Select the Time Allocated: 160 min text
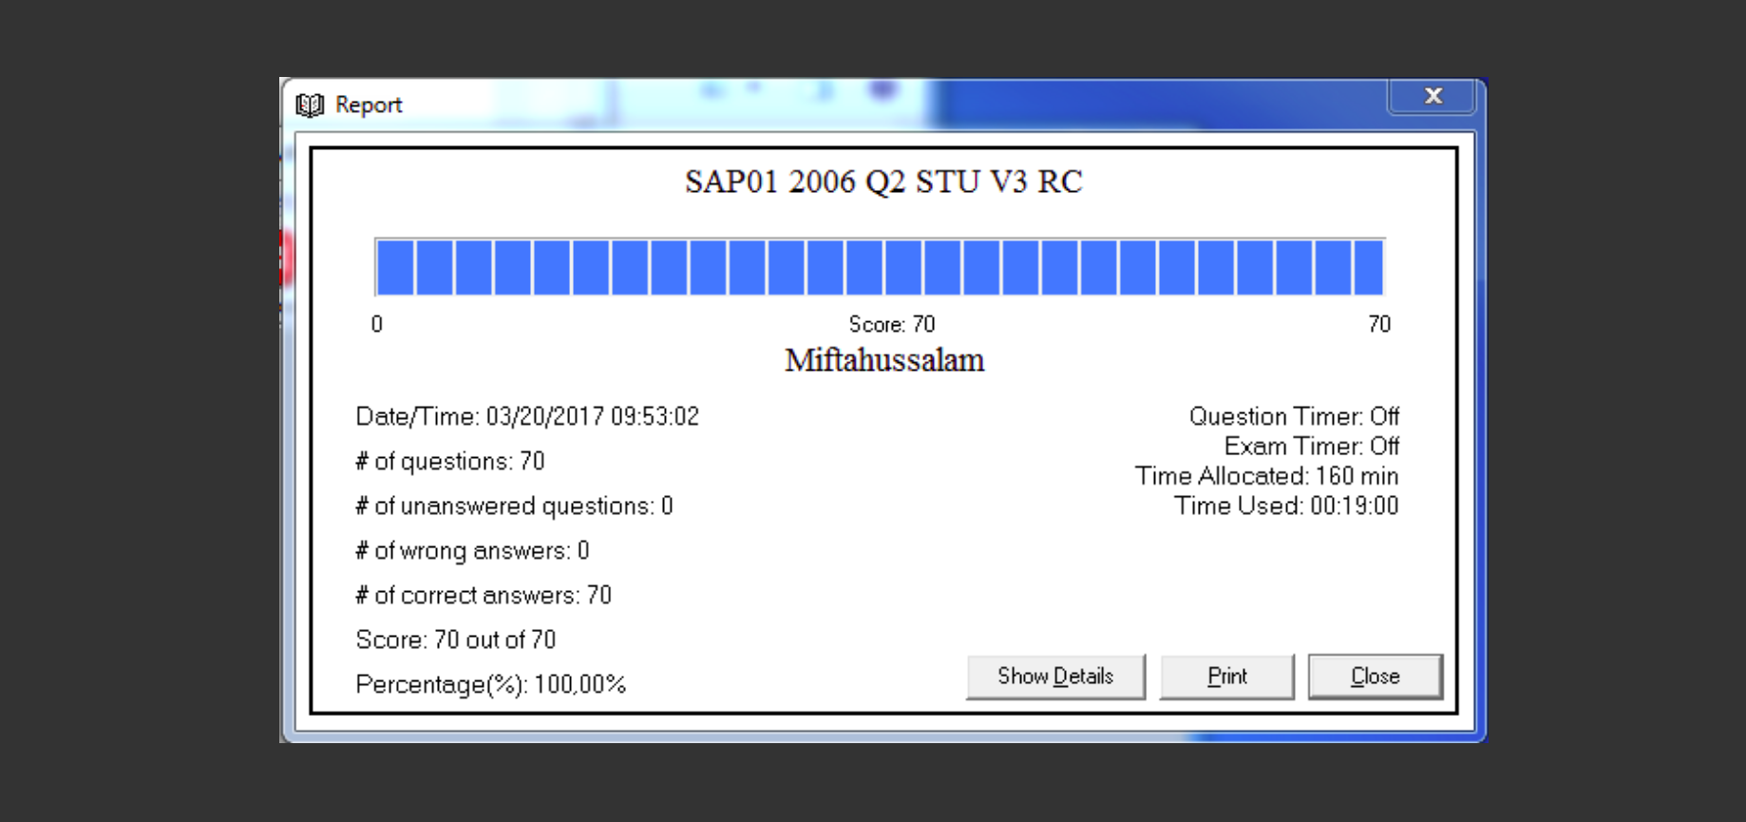 click(1266, 476)
